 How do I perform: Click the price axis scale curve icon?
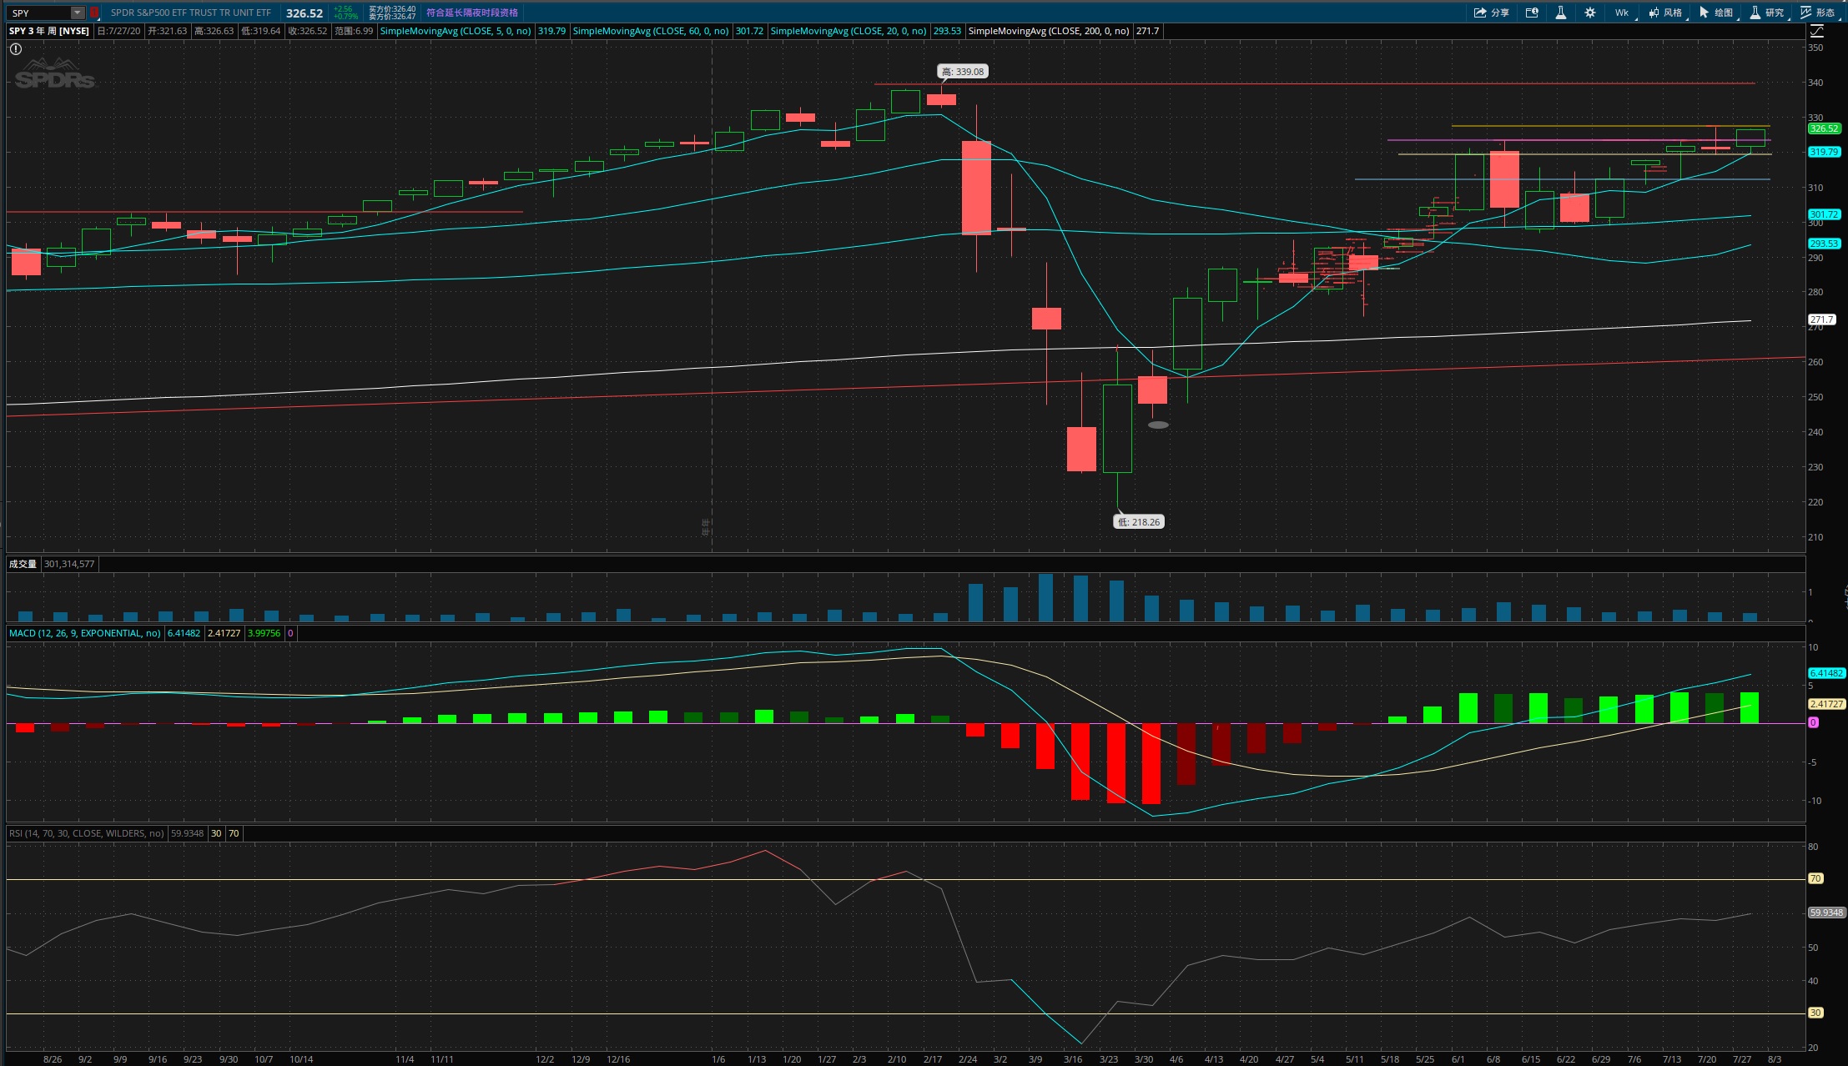1816,31
